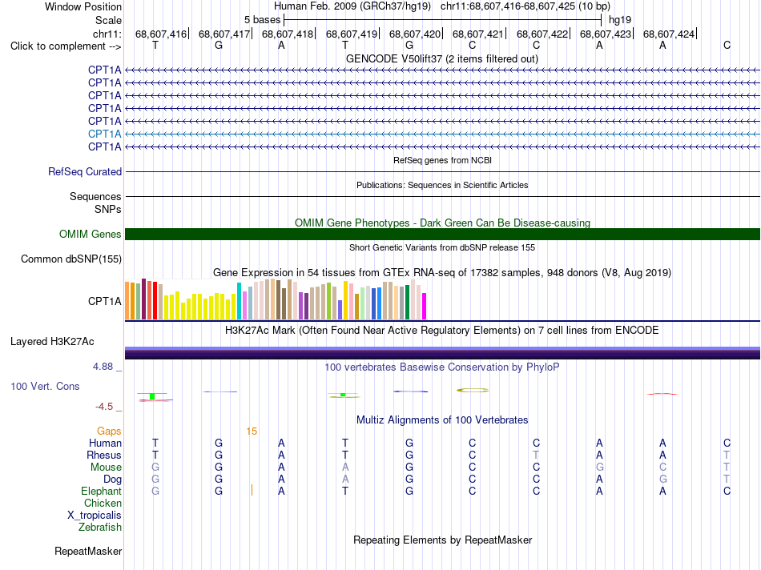Click the Scale label

click(x=108, y=20)
